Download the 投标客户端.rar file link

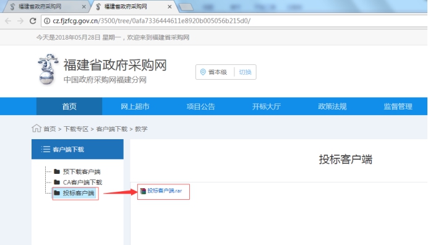coord(165,191)
